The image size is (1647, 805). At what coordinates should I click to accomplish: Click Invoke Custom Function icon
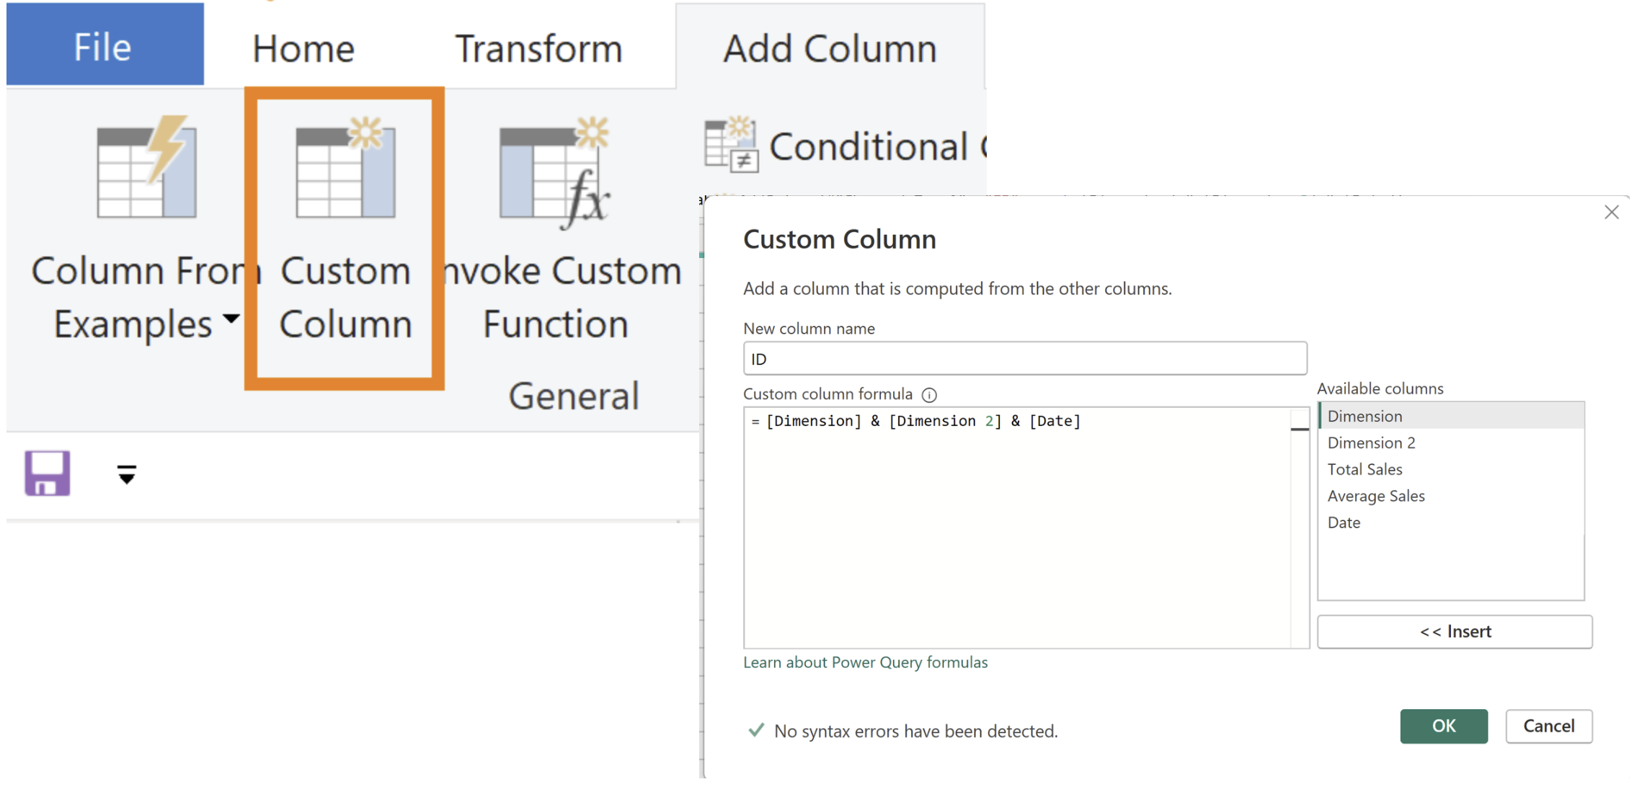coord(555,173)
